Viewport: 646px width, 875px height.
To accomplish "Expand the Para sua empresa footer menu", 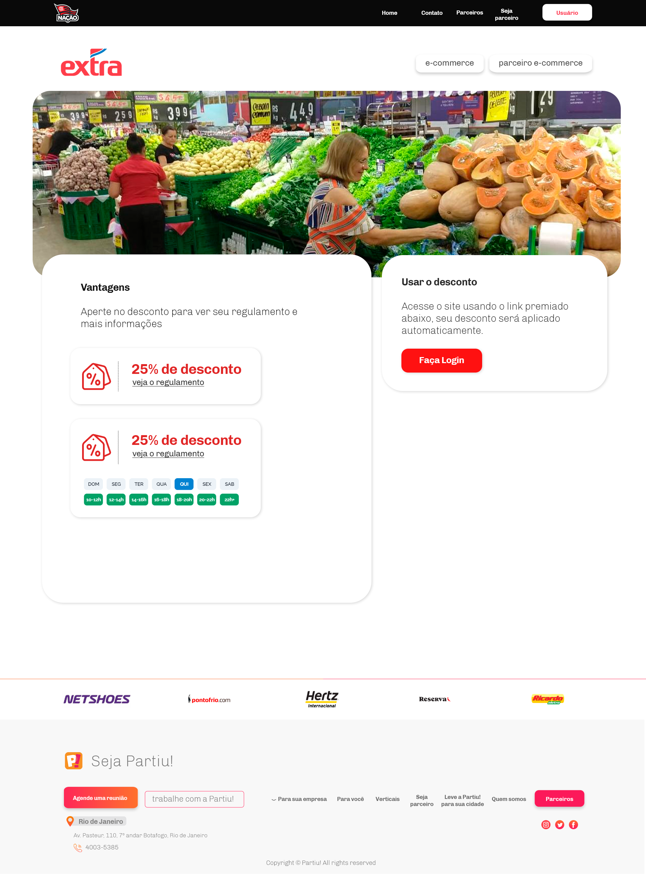I will [x=299, y=799].
